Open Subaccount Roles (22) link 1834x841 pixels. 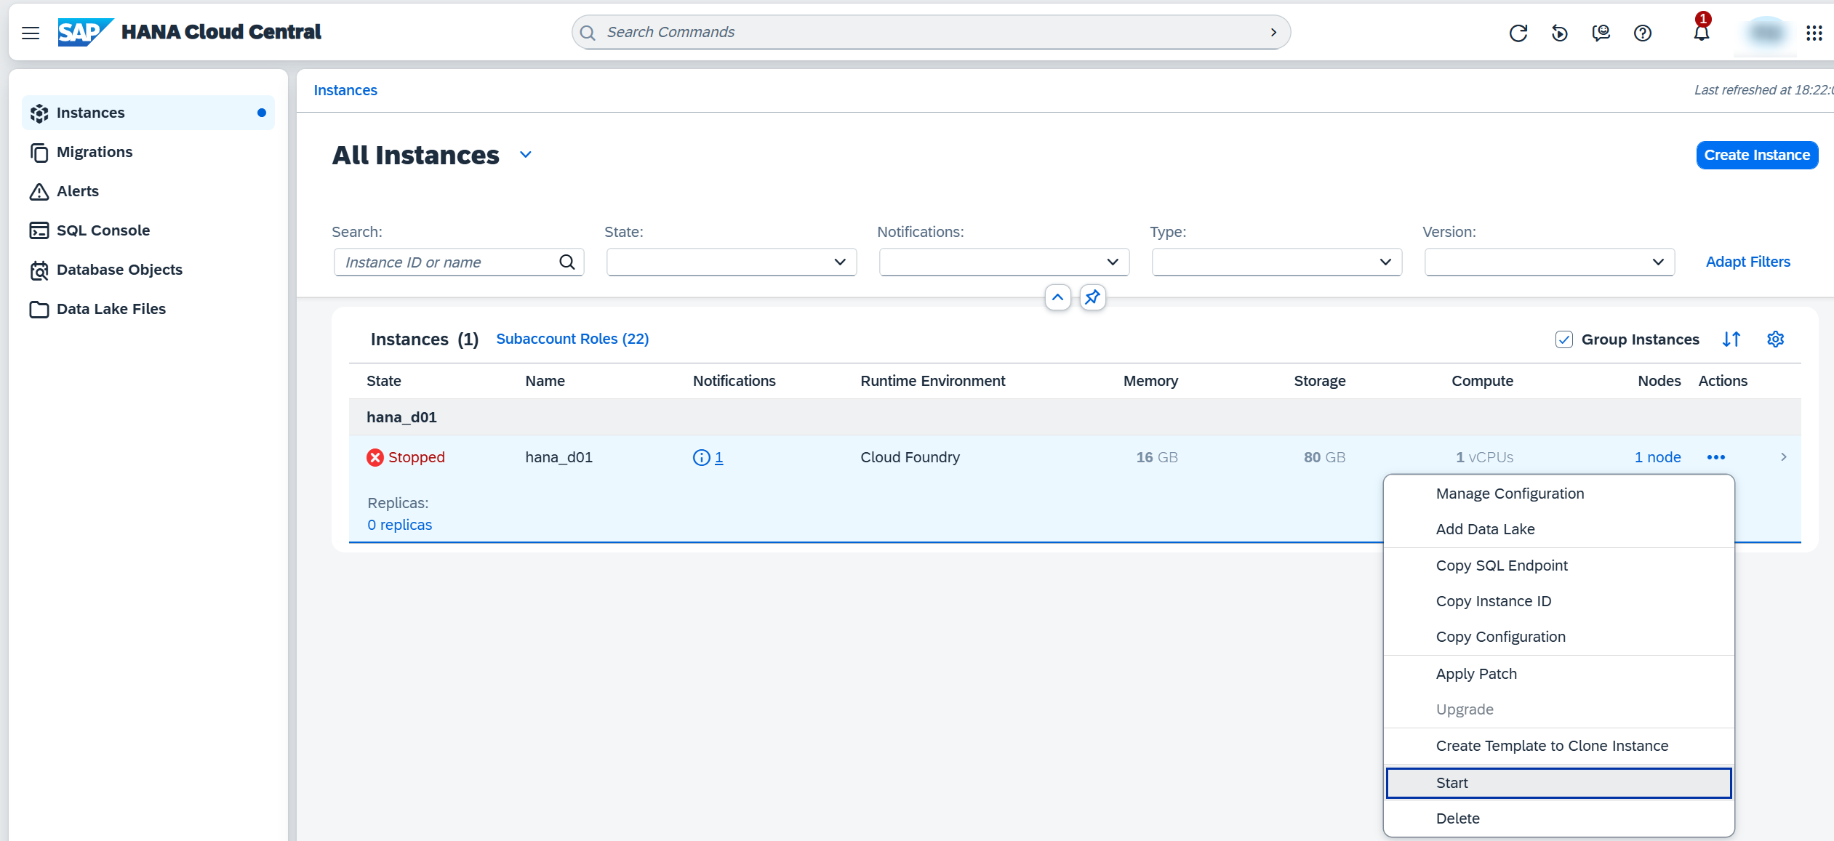pyautogui.click(x=572, y=339)
